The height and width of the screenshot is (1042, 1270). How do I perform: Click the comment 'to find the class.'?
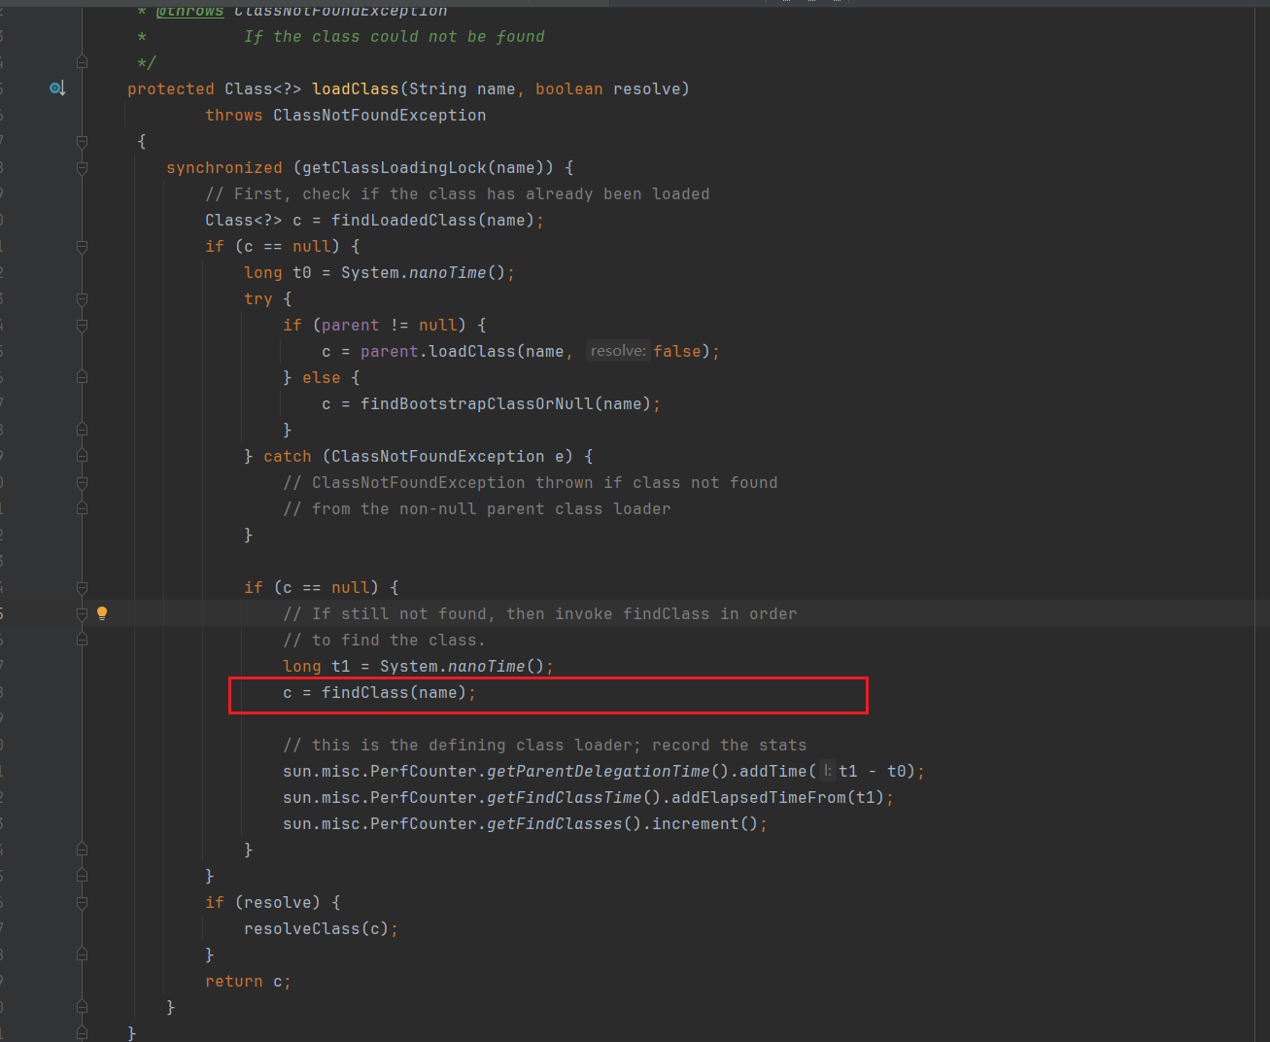pyautogui.click(x=385, y=640)
